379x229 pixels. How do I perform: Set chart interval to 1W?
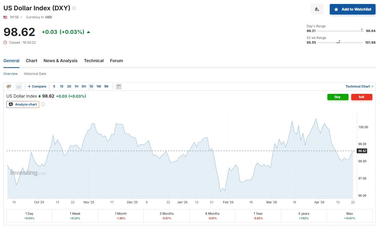pos(99,86)
